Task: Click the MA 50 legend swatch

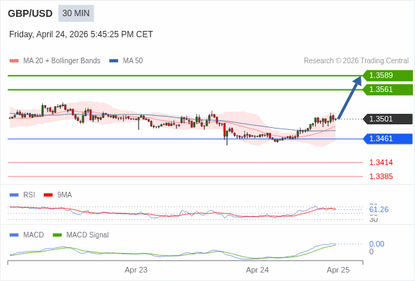Action: pos(114,61)
